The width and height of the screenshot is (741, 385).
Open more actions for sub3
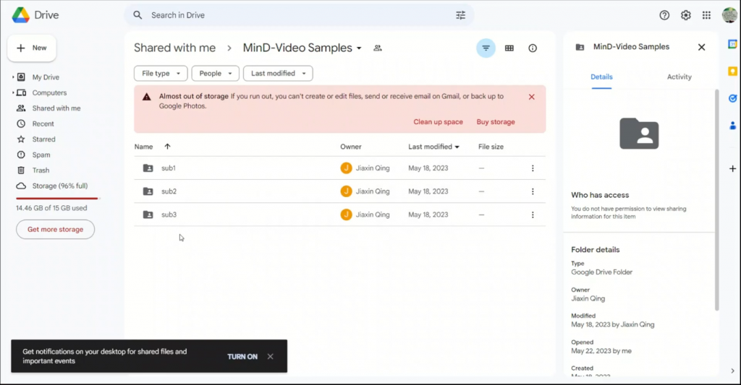pyautogui.click(x=533, y=215)
